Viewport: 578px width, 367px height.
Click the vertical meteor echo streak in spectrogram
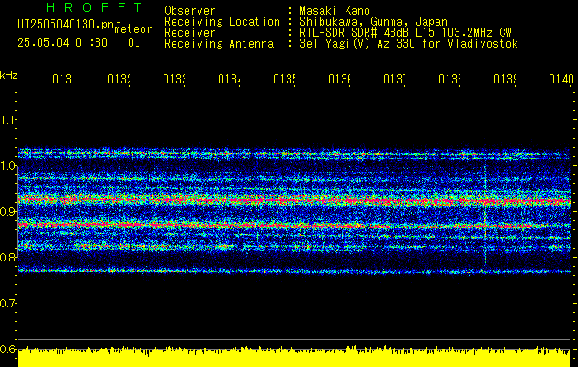tap(485, 214)
